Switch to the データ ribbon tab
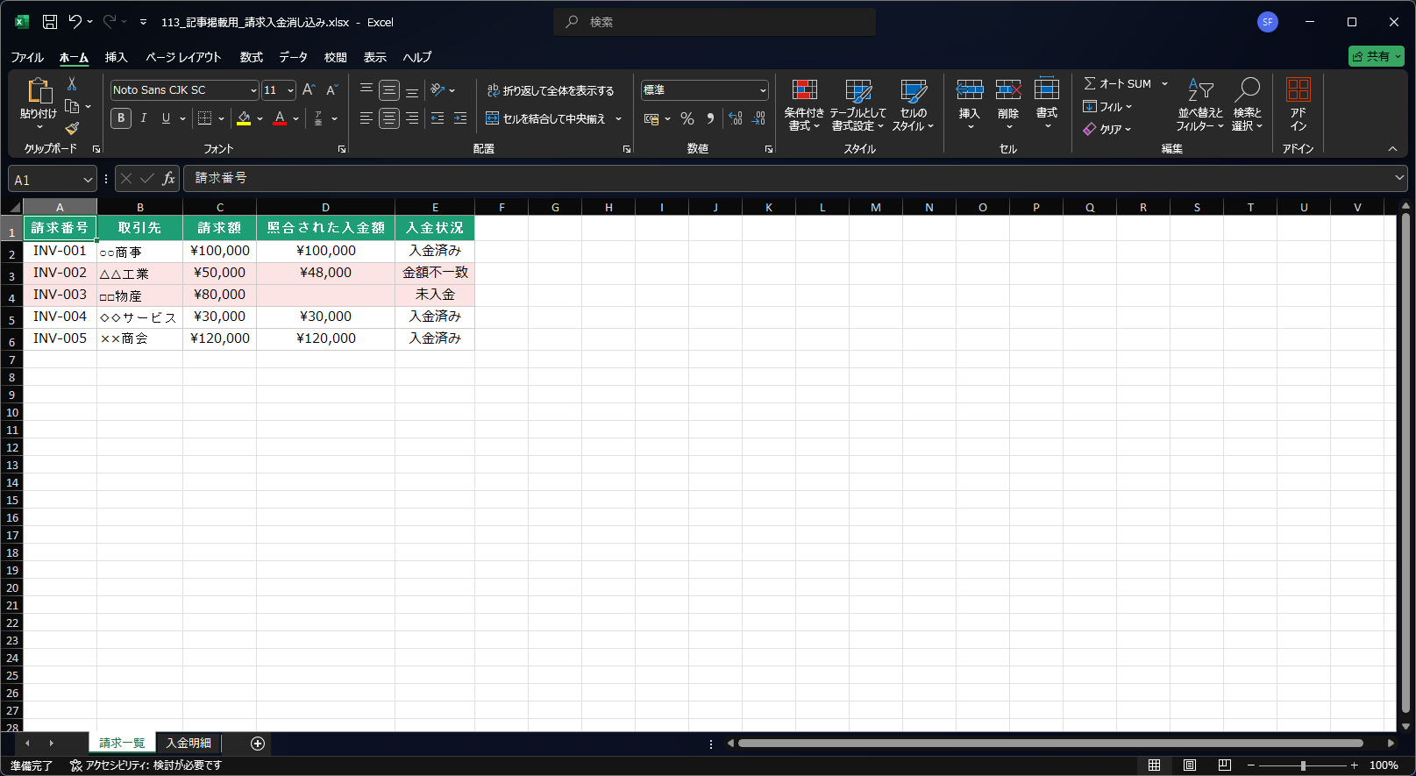 294,57
